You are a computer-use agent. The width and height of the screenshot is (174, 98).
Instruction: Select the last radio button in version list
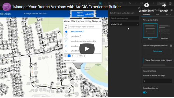coord(66,51)
